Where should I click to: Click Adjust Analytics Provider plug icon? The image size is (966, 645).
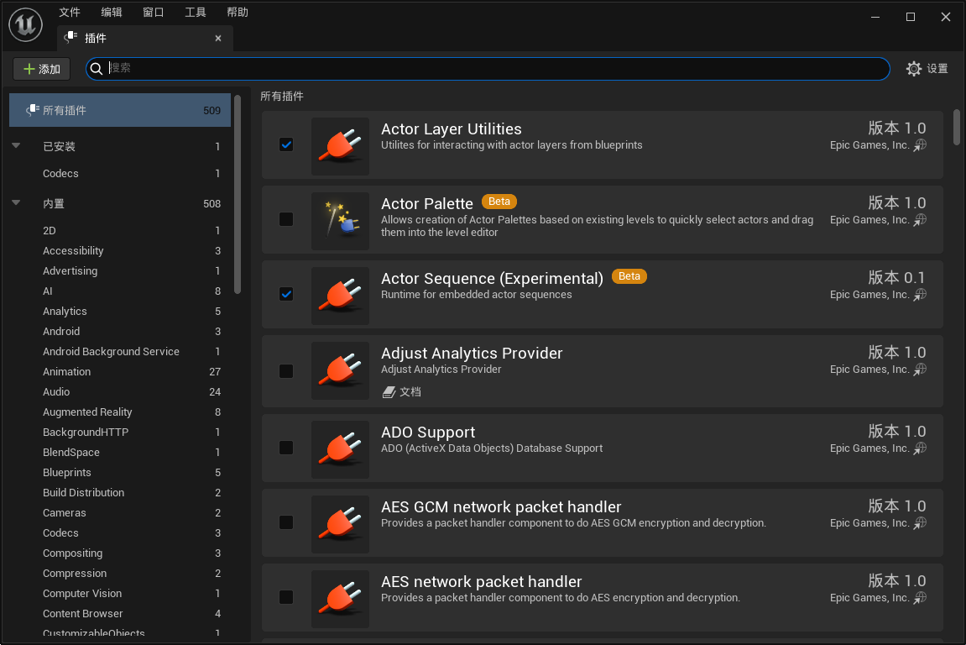(x=340, y=370)
